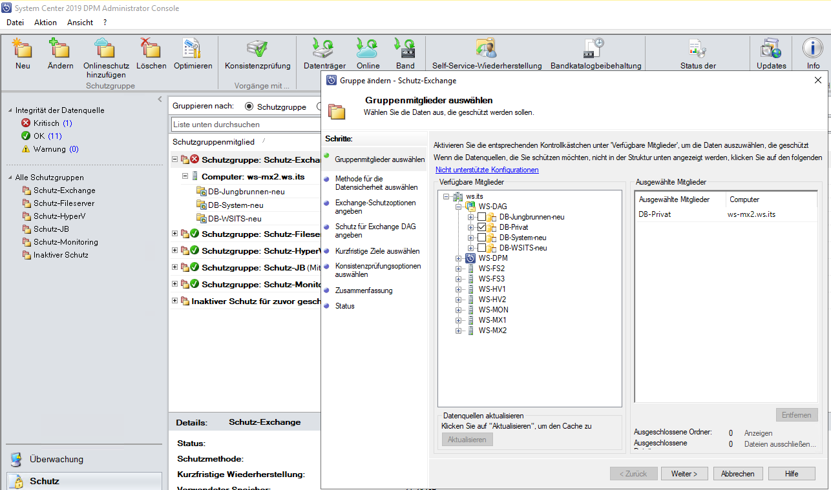Click the Überwachung navigation icon

click(17, 460)
